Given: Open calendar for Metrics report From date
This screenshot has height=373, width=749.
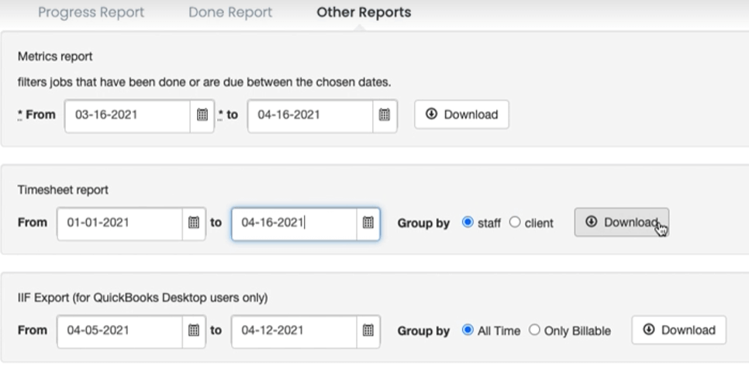Looking at the screenshot, I should click(202, 115).
